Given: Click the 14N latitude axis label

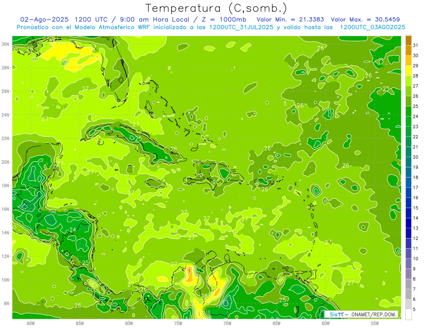Looking at the screenshot, I should [5, 233].
